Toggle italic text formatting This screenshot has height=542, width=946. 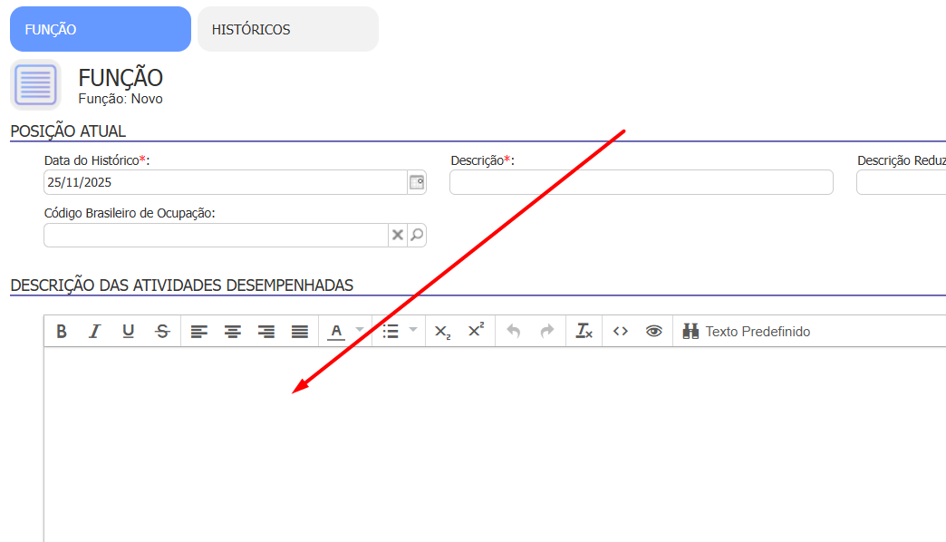(x=94, y=332)
